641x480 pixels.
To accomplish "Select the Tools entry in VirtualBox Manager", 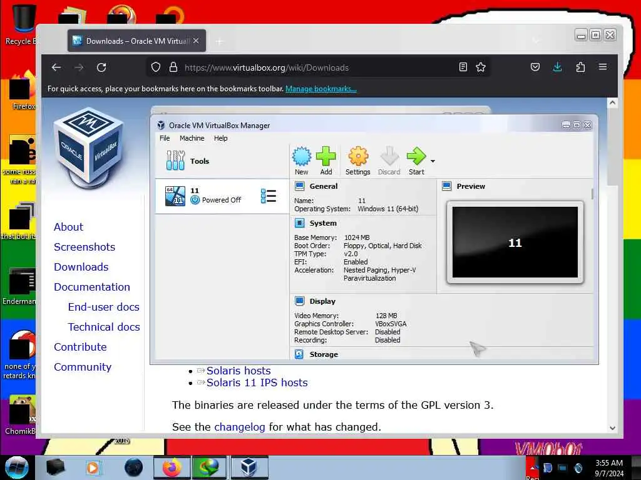I will tap(222, 161).
